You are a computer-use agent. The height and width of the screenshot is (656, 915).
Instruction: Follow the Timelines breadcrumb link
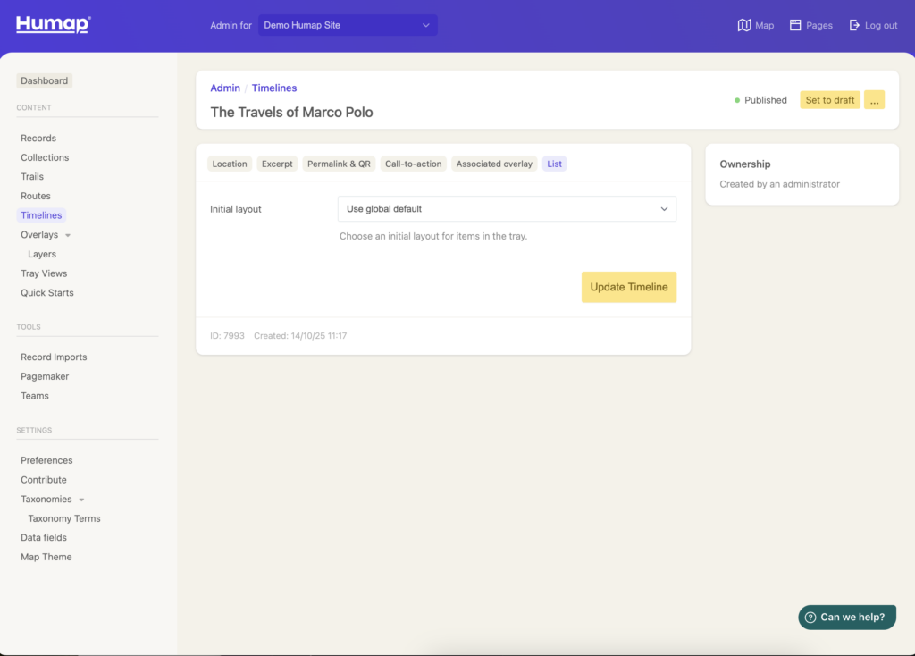(x=274, y=88)
